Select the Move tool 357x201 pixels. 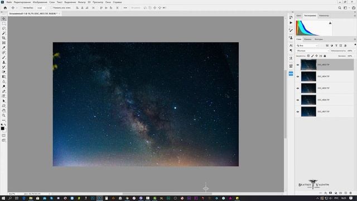[x=4, y=18]
